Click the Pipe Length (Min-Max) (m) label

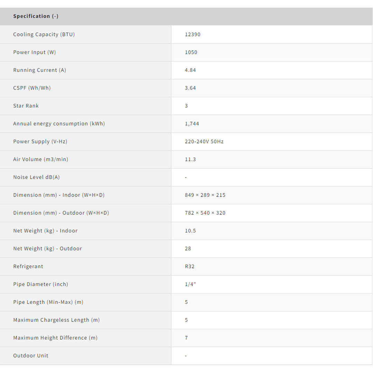coord(48,302)
